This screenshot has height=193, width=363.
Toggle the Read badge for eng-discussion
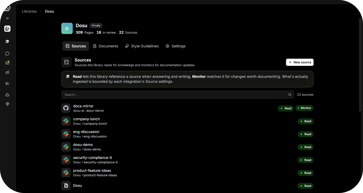(x=306, y=134)
